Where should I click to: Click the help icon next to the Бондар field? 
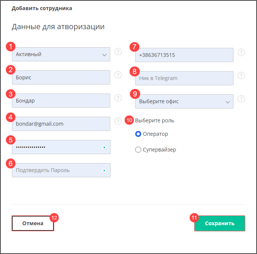pyautogui.click(x=118, y=98)
